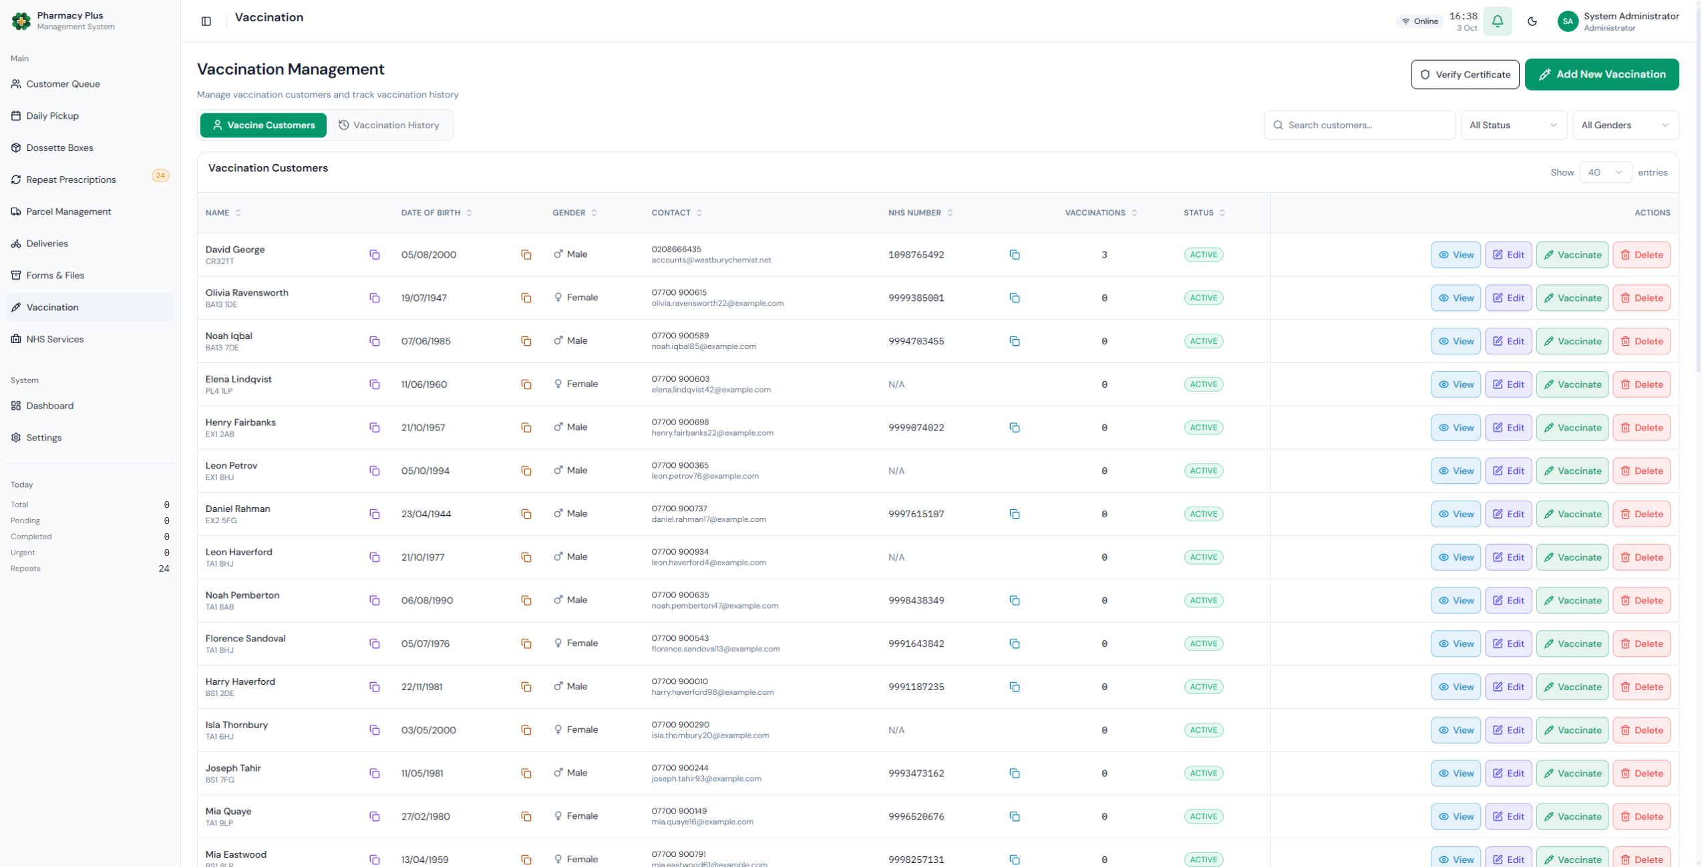Delete Elena Lindqvist's record
The width and height of the screenshot is (1702, 867).
[x=1641, y=384]
